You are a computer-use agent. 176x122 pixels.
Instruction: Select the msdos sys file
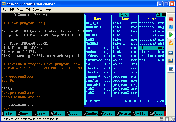(x=98, y=52)
